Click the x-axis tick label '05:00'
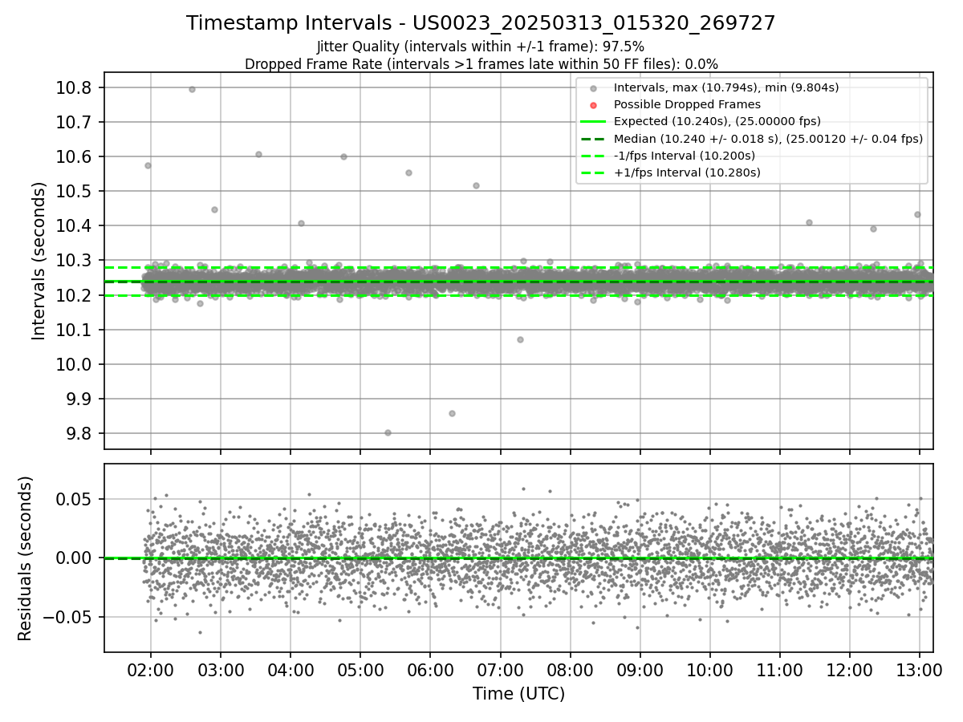The height and width of the screenshot is (722, 963). click(360, 669)
